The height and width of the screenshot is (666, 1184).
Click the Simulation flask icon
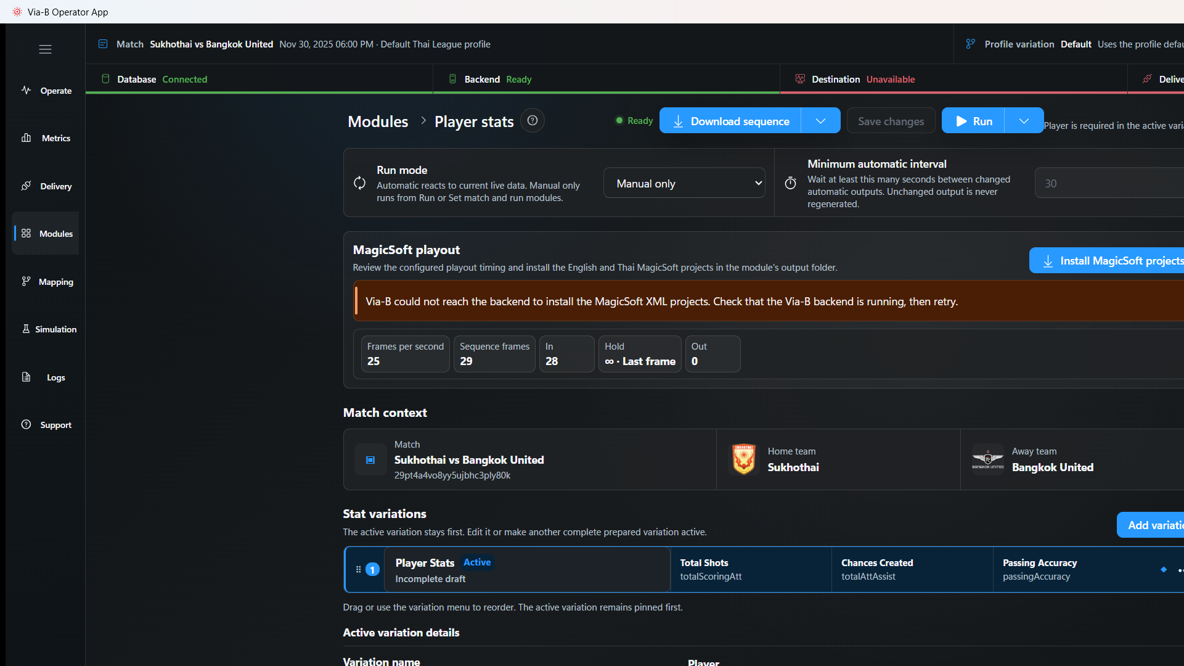(x=26, y=329)
